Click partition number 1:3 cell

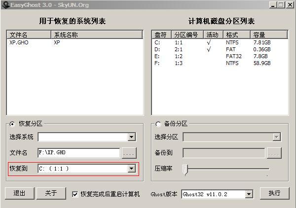pos(179,63)
